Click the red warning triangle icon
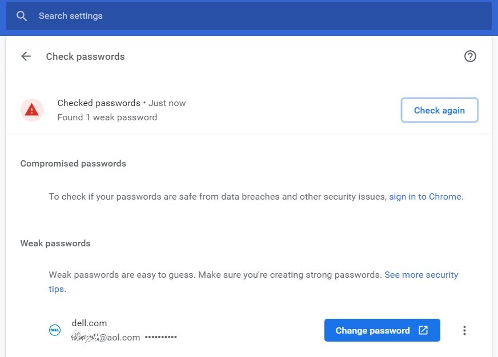Viewport: 498px width, 357px height. (x=32, y=110)
